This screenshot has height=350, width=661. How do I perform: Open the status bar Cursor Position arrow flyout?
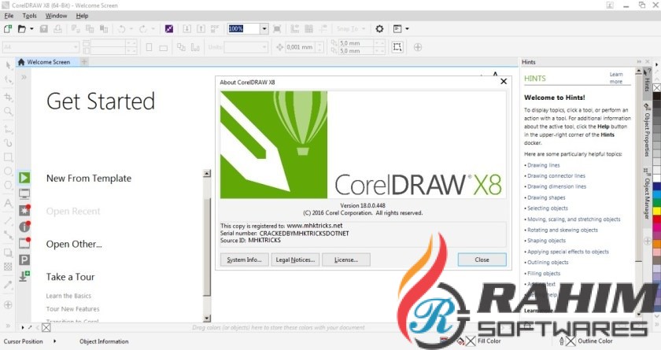54,341
